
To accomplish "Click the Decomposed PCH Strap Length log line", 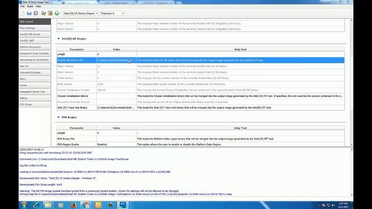I will (41, 185).
